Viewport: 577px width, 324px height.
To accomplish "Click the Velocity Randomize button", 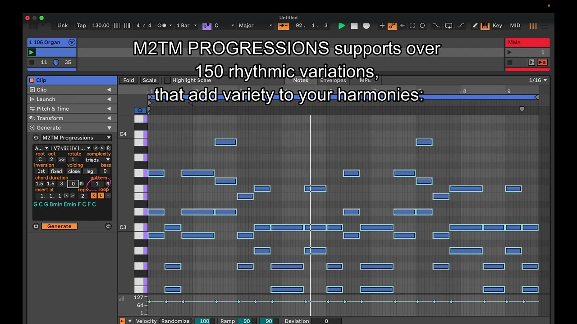I will pos(175,321).
